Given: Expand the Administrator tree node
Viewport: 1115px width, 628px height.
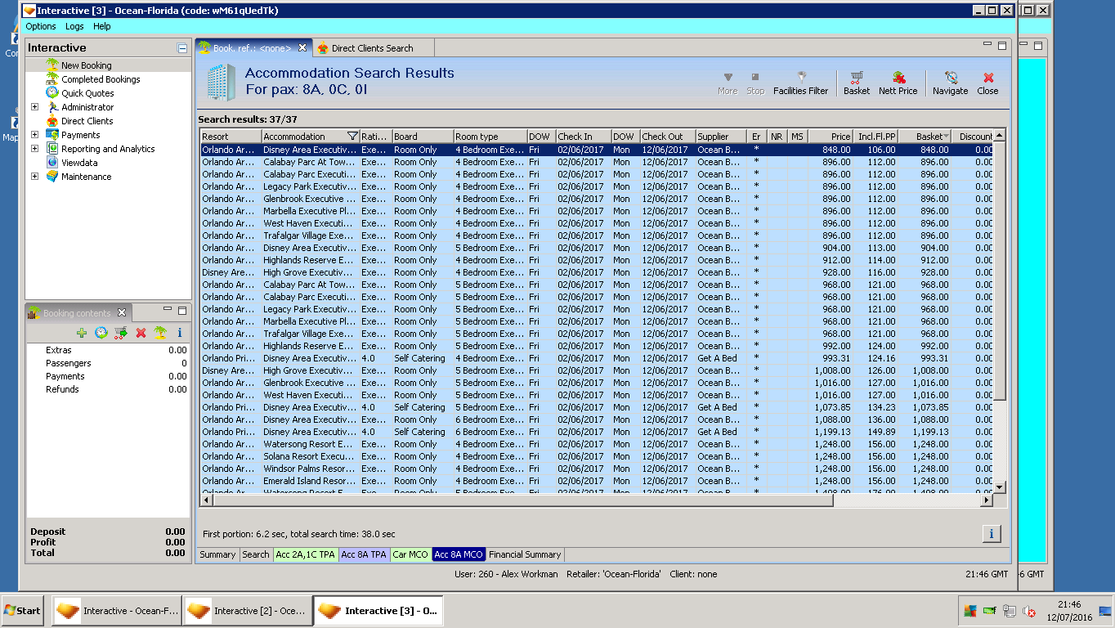Looking at the screenshot, I should 34,107.
